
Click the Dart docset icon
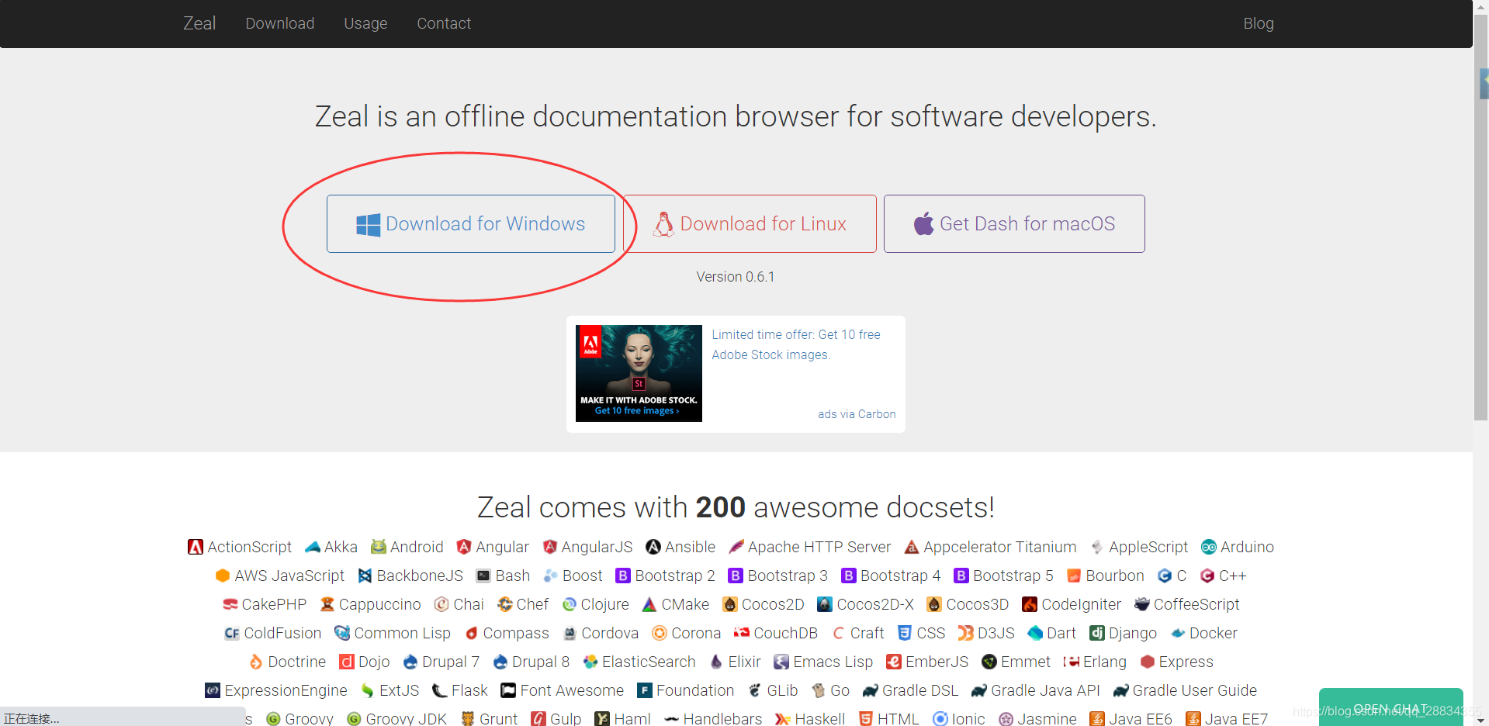pos(1035,633)
